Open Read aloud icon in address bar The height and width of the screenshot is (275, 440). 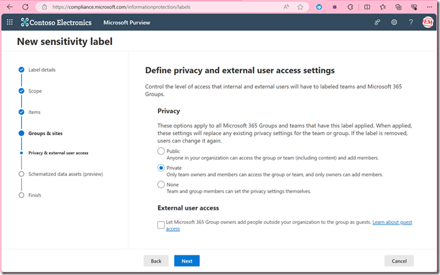pos(286,7)
